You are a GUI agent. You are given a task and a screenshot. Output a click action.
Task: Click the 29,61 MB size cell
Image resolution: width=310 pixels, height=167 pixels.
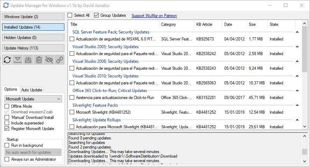point(256,127)
